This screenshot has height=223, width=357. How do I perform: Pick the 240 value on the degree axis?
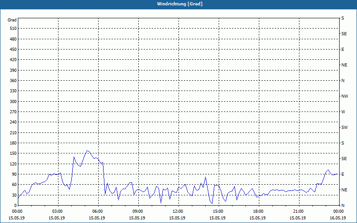[x=13, y=122]
